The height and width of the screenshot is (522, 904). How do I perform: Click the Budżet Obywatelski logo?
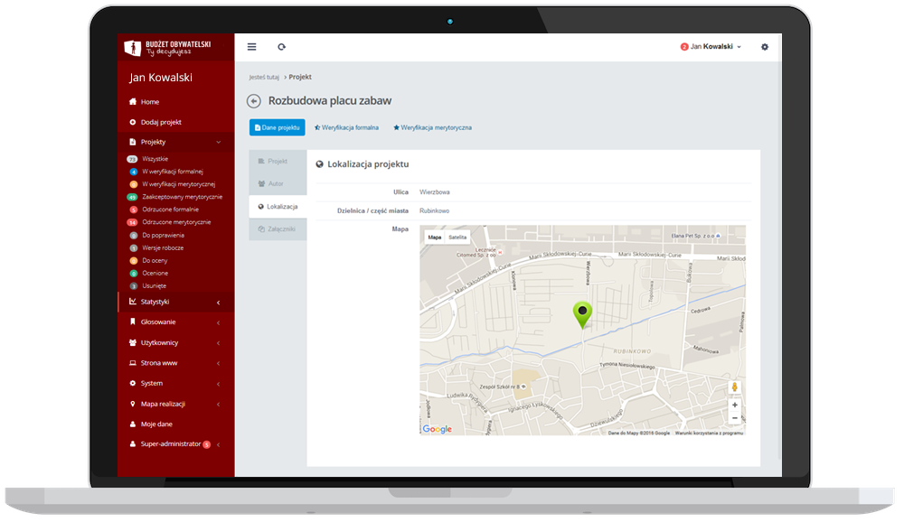click(167, 47)
